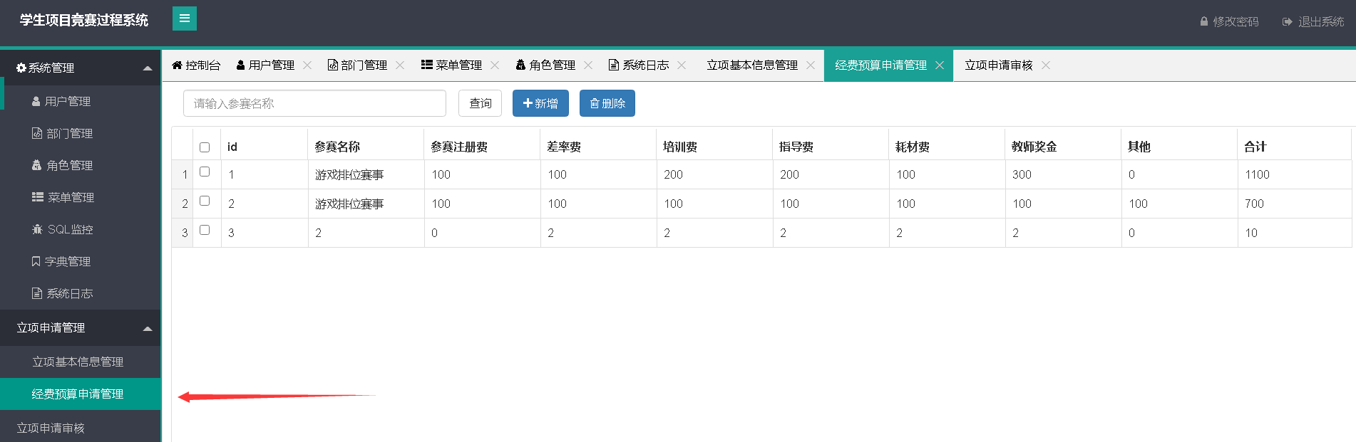1356x442 pixels.
Task: Close the 角色管理 tab
Action: pyautogui.click(x=588, y=65)
